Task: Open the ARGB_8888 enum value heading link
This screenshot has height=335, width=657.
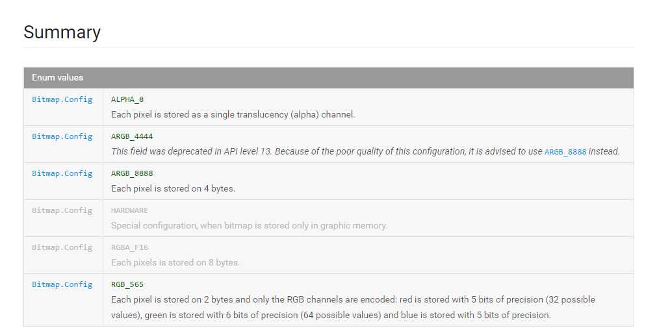Action: [132, 173]
